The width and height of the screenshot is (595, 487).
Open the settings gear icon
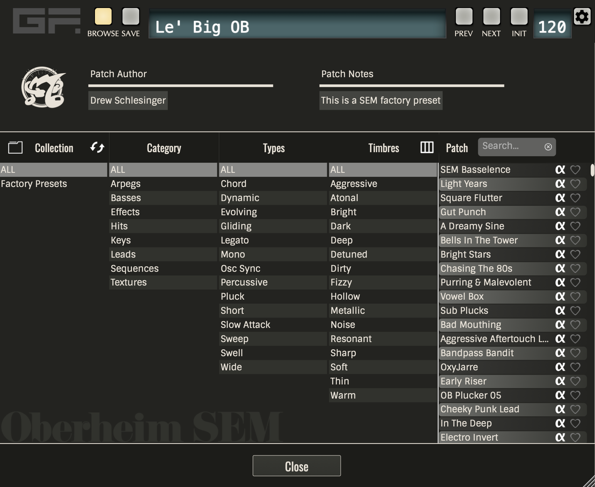[582, 17]
